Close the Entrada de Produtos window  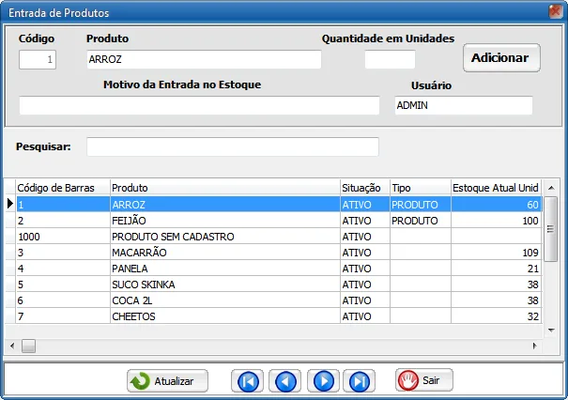[555, 11]
